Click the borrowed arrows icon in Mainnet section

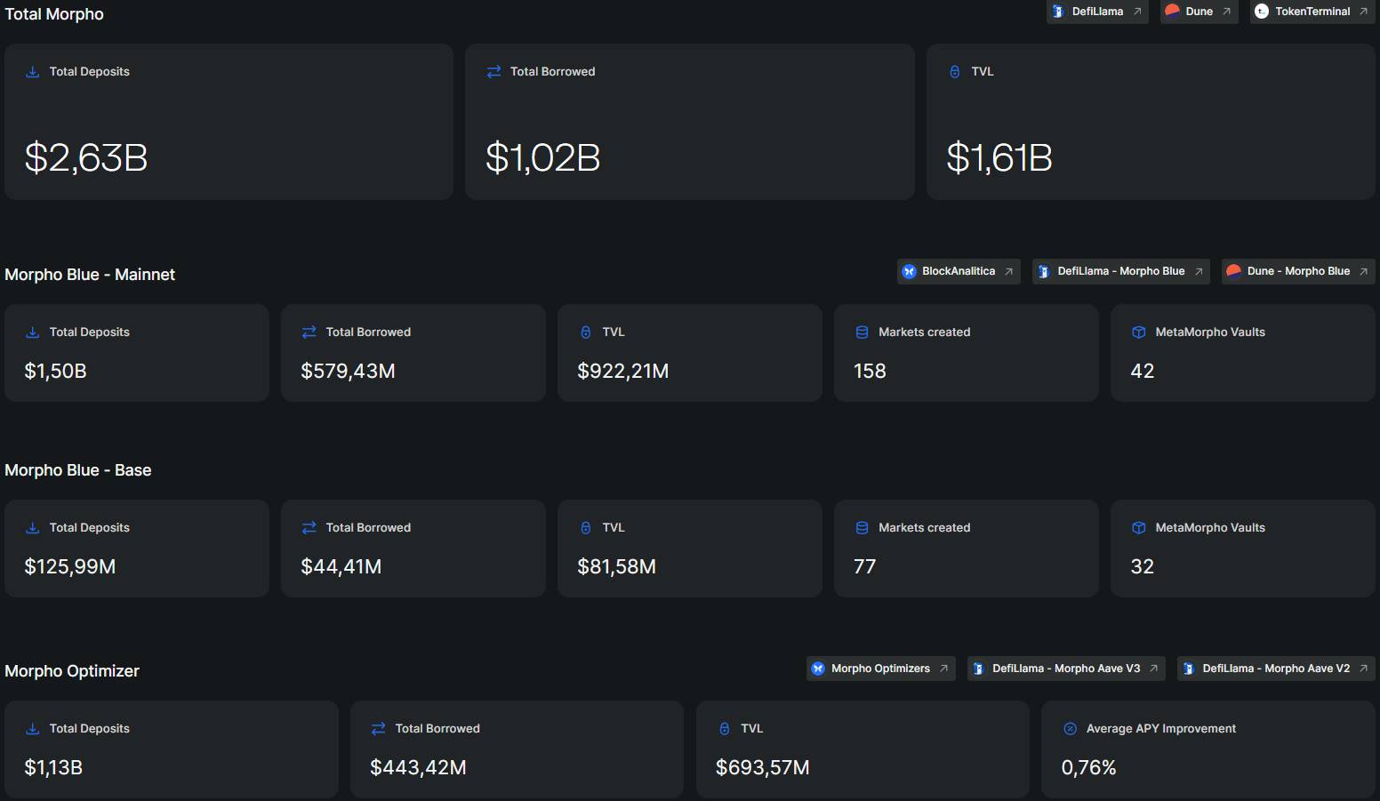(309, 332)
